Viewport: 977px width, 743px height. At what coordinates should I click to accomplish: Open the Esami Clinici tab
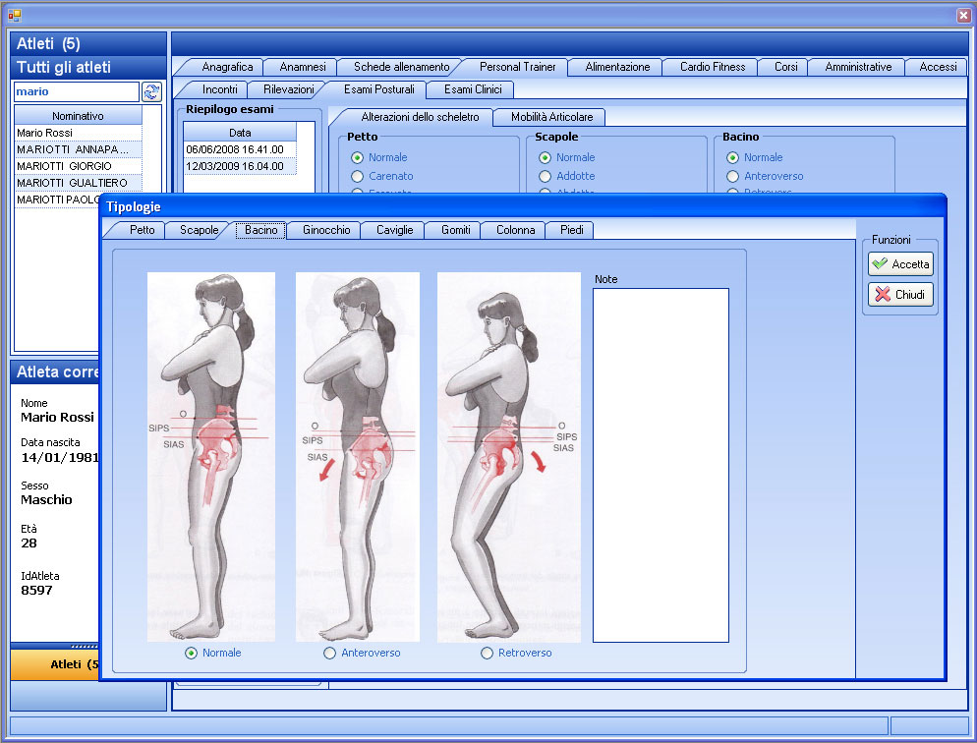[472, 89]
